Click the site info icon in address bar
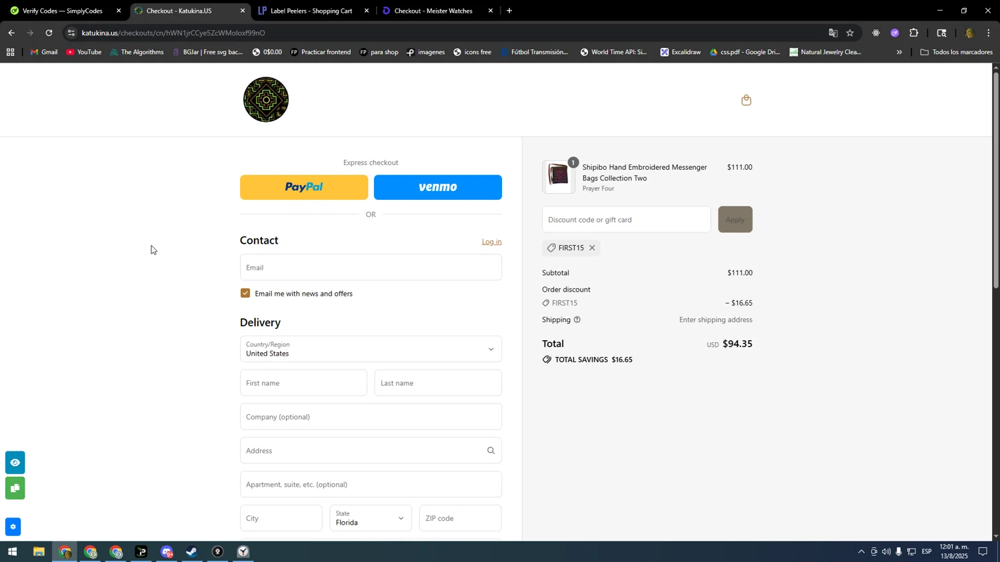This screenshot has width=1000, height=562. click(71, 33)
